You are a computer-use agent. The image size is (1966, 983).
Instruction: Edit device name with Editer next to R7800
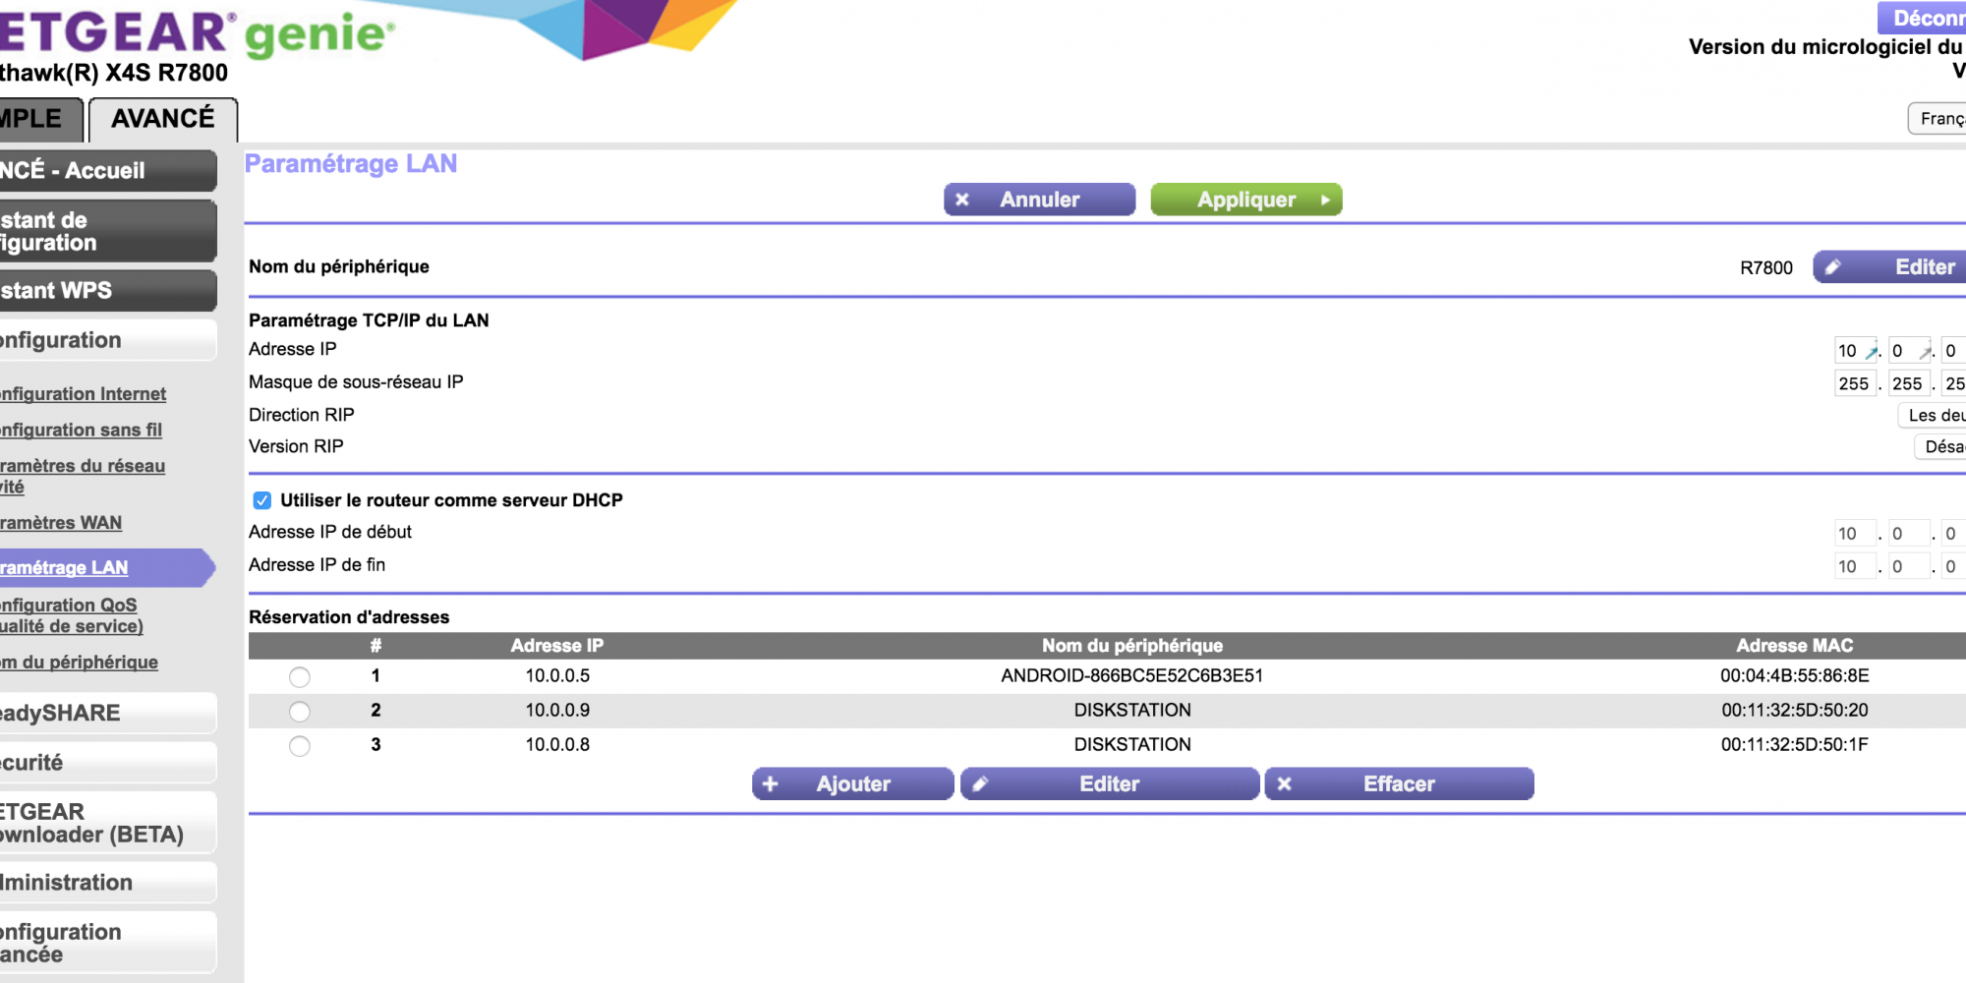[x=1889, y=266]
